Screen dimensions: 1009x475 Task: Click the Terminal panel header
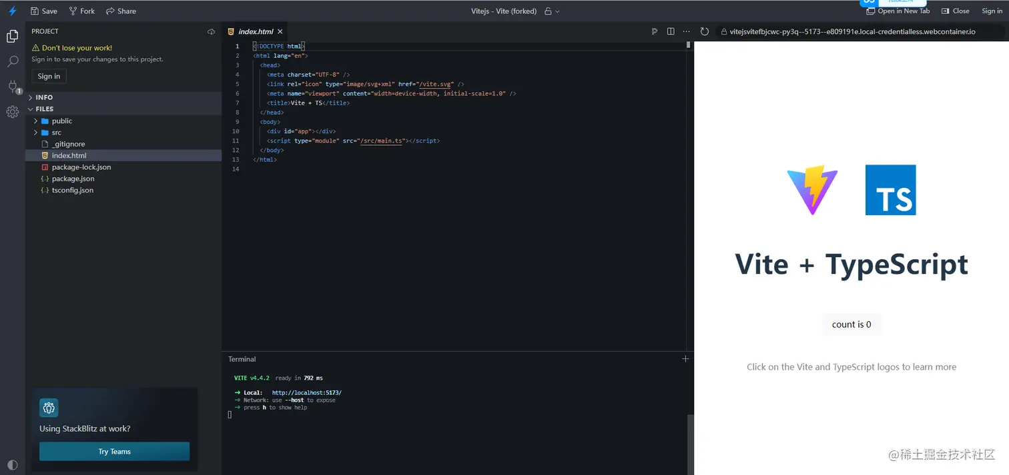(x=242, y=359)
